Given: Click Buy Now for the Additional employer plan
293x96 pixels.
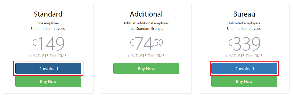Looking at the screenshot, I should [146, 68].
